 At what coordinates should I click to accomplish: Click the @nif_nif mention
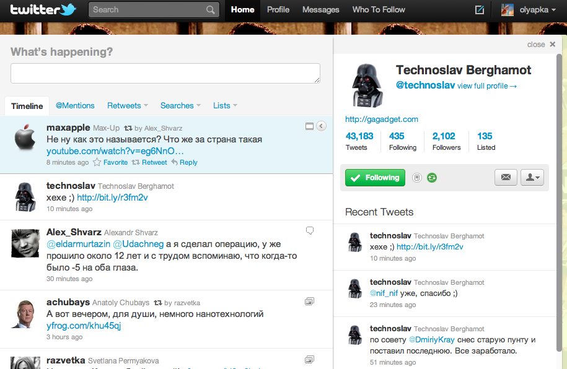[x=384, y=293]
